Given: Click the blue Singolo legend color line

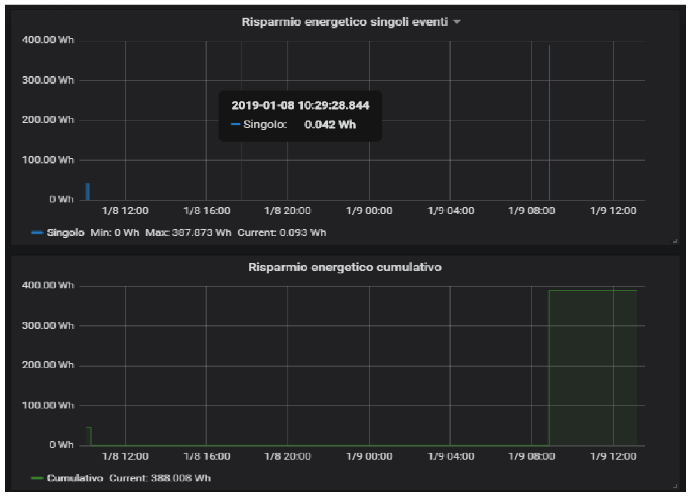Looking at the screenshot, I should click(x=38, y=233).
